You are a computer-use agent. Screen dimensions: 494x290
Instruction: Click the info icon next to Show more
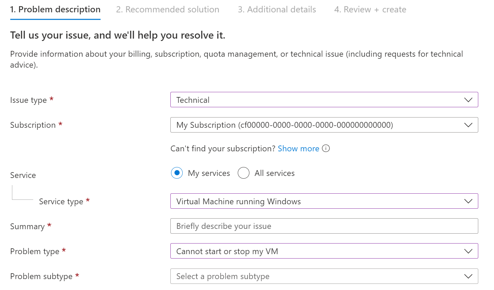326,148
